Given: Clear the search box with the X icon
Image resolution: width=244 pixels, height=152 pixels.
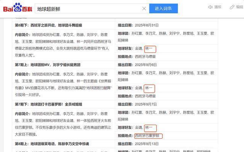Looking at the screenshot, I should pyautogui.click(x=144, y=8).
